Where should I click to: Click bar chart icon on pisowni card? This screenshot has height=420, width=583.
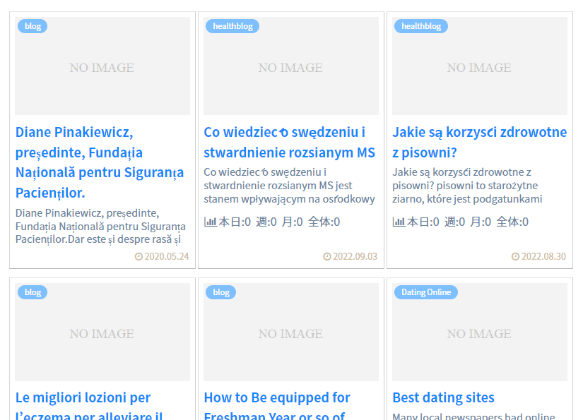399,222
